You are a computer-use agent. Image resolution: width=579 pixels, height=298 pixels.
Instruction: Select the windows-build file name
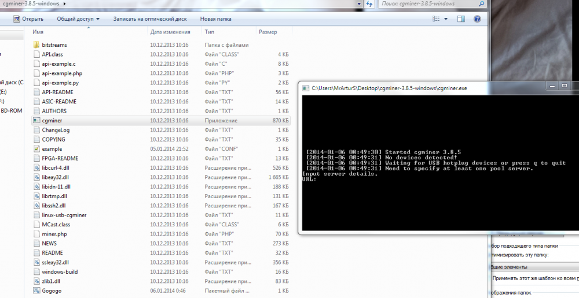(60, 272)
